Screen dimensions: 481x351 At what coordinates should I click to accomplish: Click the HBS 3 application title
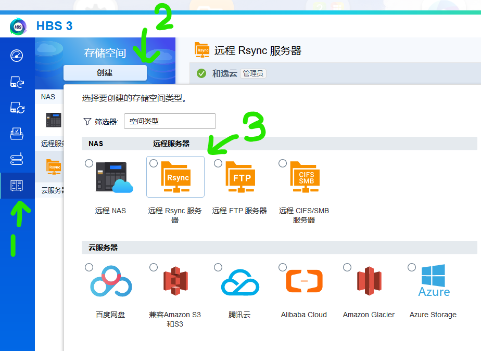pos(54,26)
